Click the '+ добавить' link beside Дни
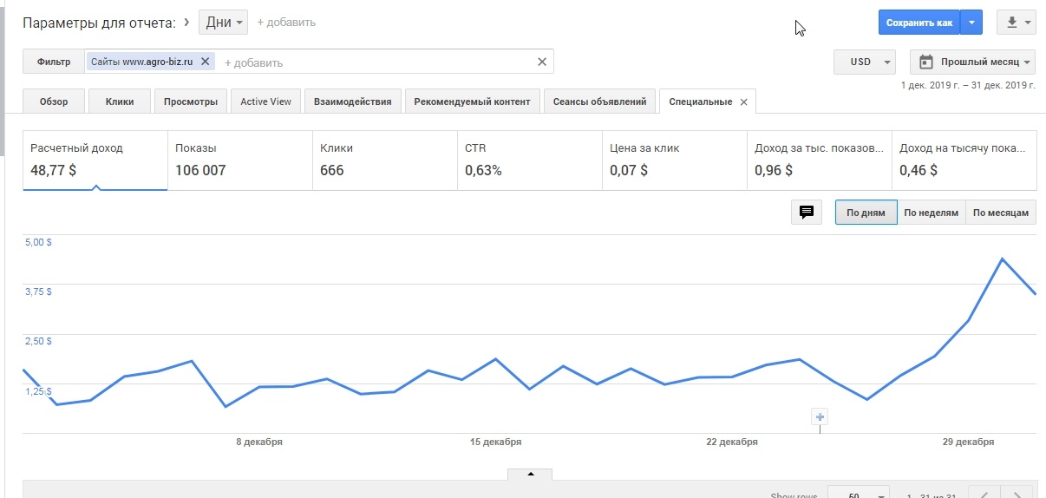Viewport: 1046px width, 498px height. pyautogui.click(x=286, y=23)
